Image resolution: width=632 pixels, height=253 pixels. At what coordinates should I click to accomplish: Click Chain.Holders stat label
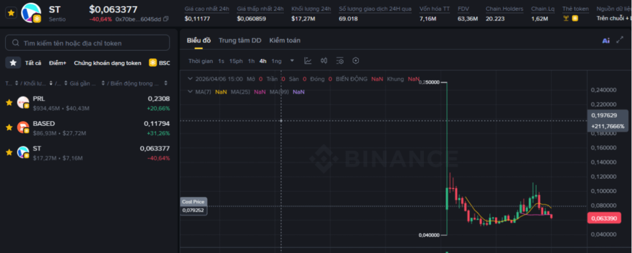[504, 9]
